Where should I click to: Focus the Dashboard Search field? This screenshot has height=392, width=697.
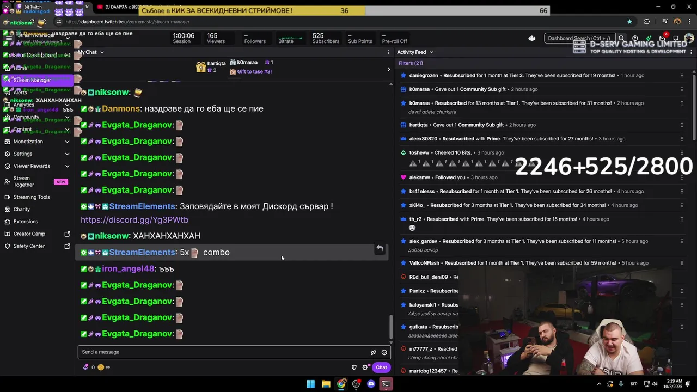(579, 39)
